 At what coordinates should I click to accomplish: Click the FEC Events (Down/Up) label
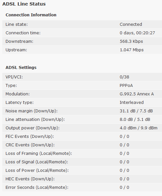click(30, 137)
